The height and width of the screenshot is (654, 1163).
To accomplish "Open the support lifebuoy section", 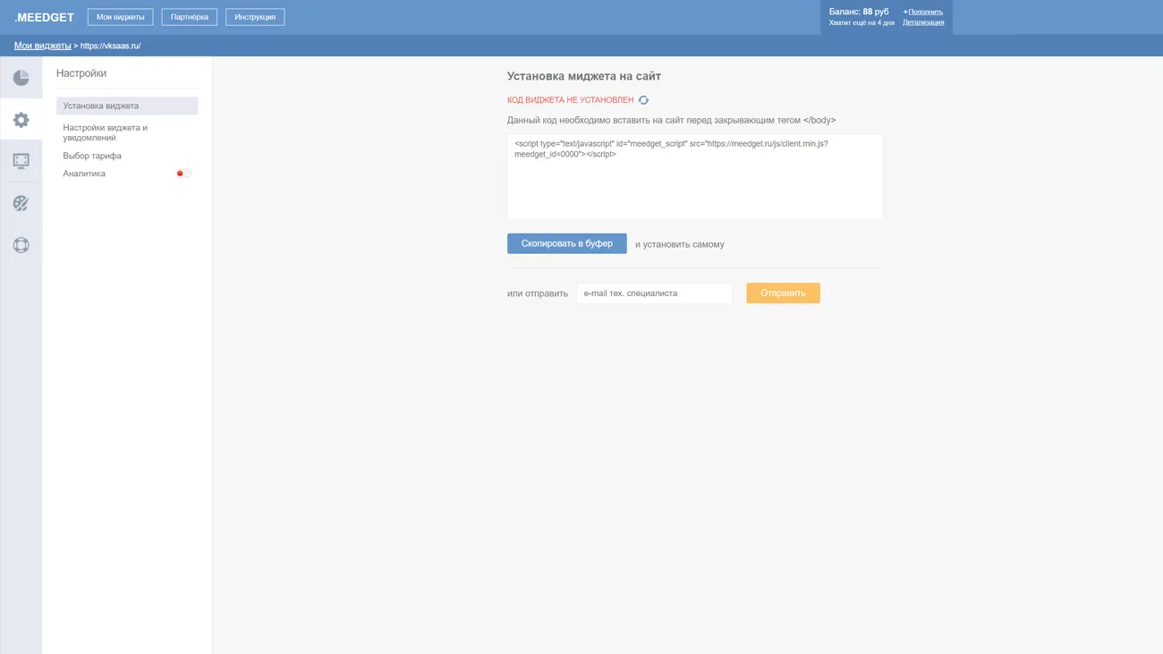I will (x=21, y=245).
